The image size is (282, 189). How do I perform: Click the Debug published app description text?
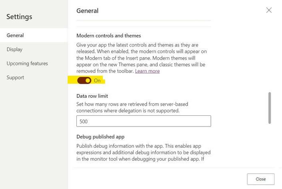tap(143, 152)
